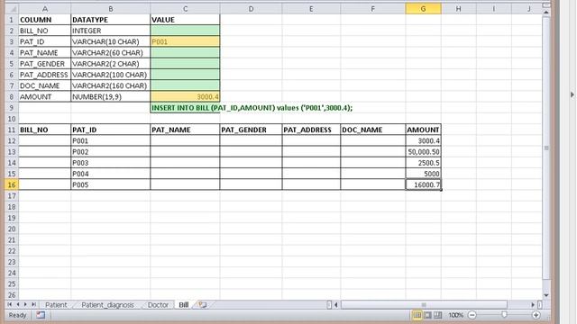This screenshot has width=577, height=324.
Task: Click the cell containing INSERT INTO BILL statement
Action: (185, 108)
